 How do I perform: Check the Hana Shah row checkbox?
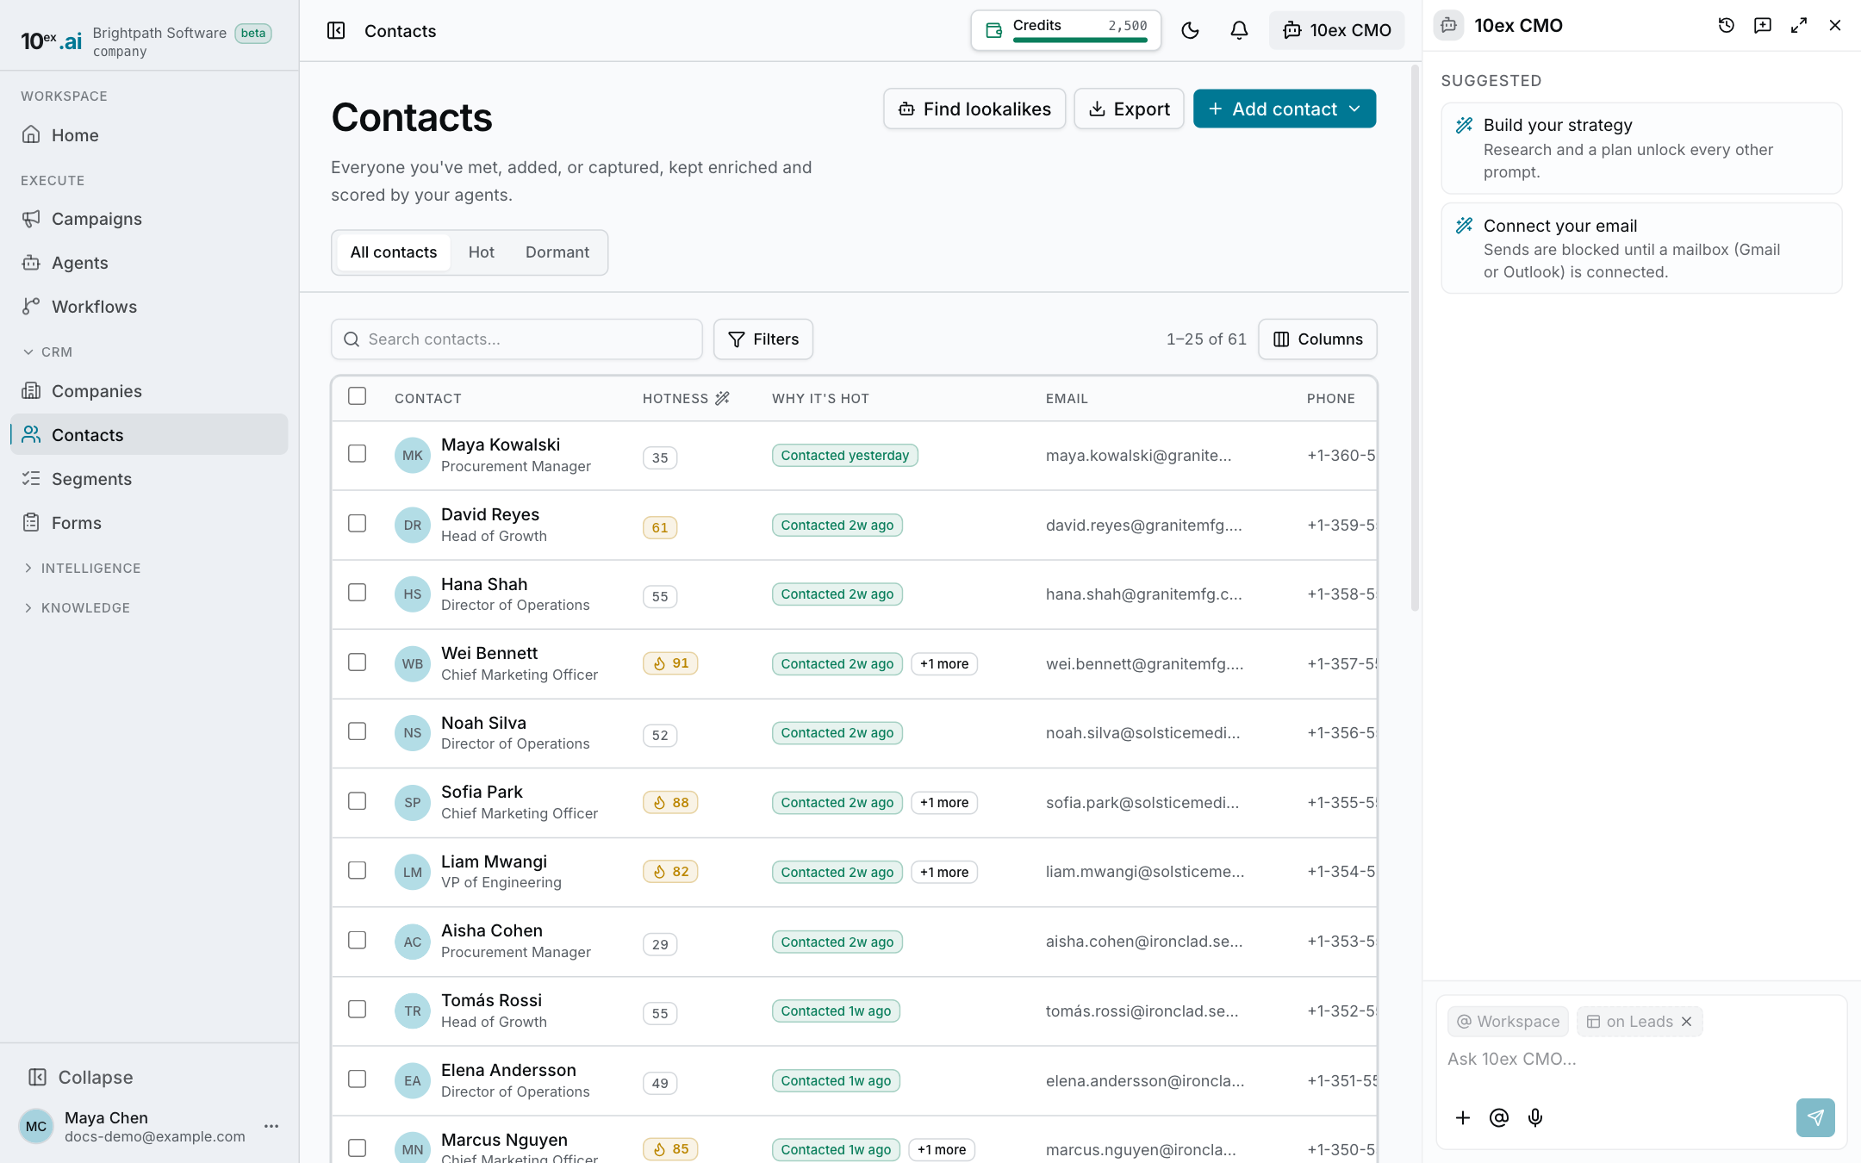[358, 593]
